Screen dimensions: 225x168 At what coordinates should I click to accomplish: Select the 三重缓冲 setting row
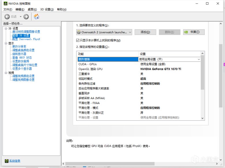point(139,74)
